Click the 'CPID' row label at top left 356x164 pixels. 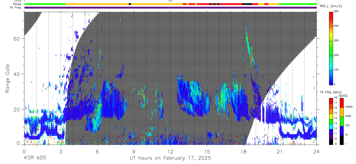click(18, 1)
